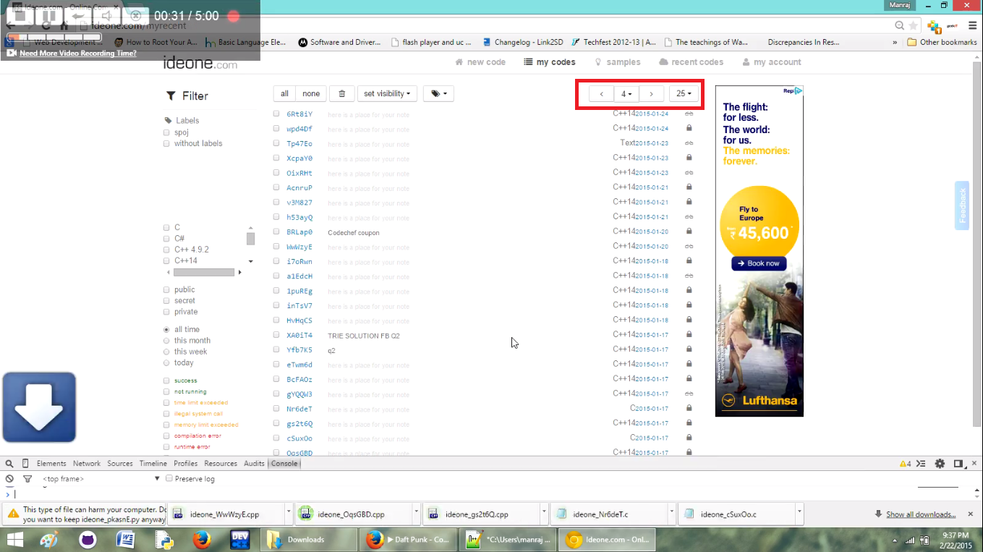The height and width of the screenshot is (552, 983).
Task: Open the new code tab
Action: [x=480, y=62]
